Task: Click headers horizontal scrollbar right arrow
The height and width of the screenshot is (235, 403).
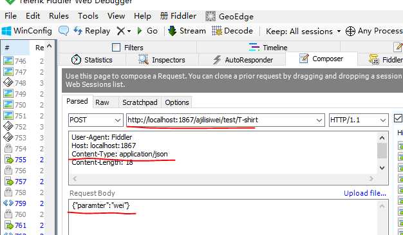Action: (x=371, y=178)
